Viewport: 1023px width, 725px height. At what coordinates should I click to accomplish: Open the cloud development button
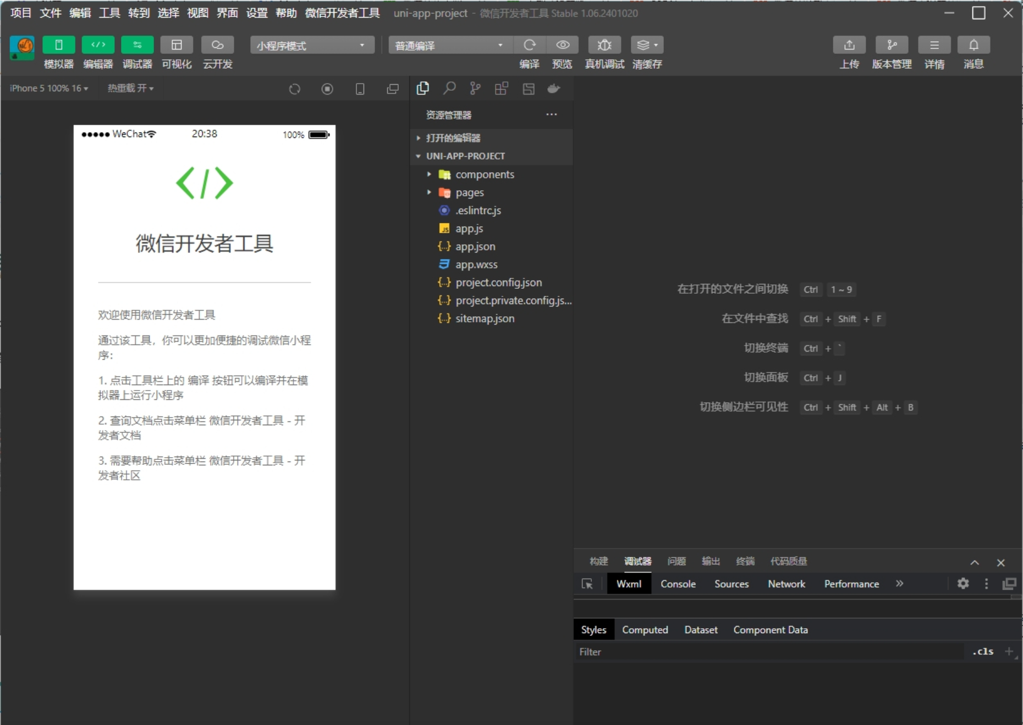(217, 45)
